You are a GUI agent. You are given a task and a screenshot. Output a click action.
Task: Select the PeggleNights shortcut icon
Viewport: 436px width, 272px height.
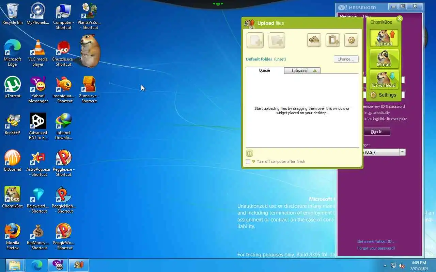tap(63, 200)
